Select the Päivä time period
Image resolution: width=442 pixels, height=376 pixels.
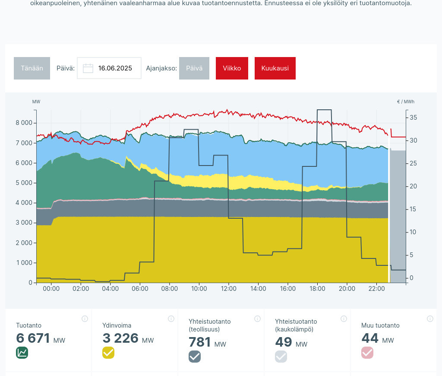click(194, 68)
